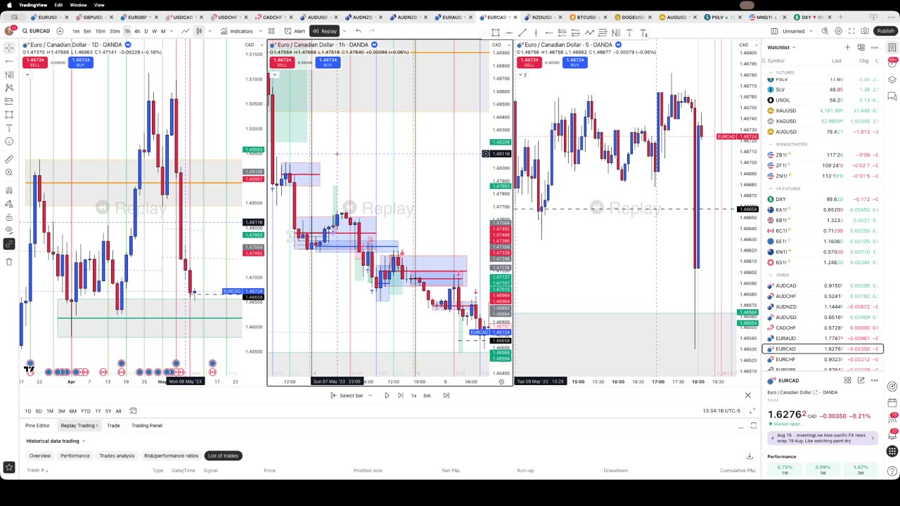Select the crosshair cursor tool in left toolbar
This screenshot has height=506, width=900.
[9, 47]
